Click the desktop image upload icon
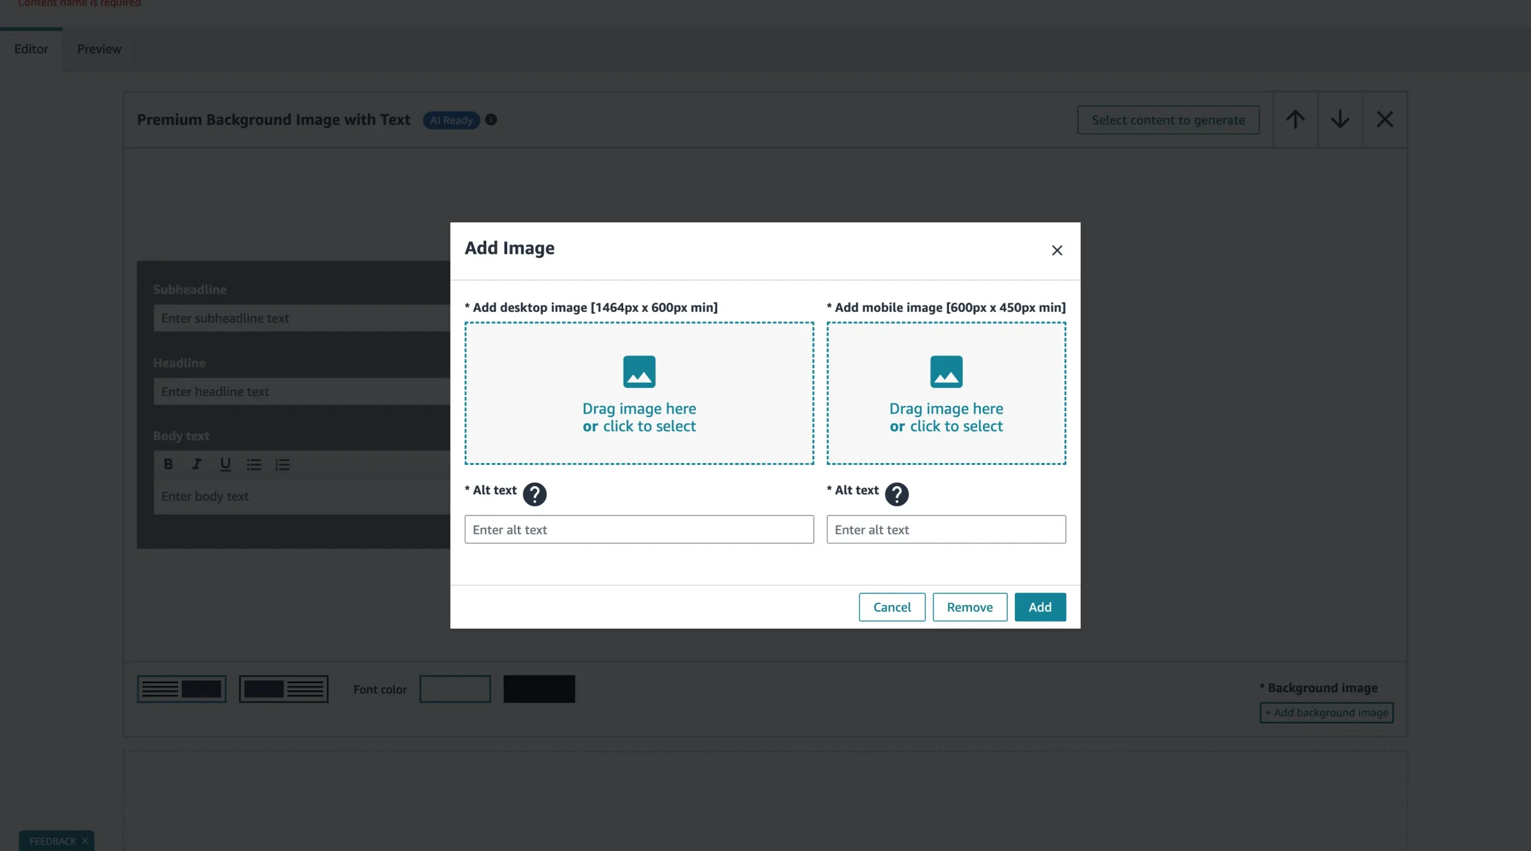The image size is (1531, 851). click(x=639, y=372)
